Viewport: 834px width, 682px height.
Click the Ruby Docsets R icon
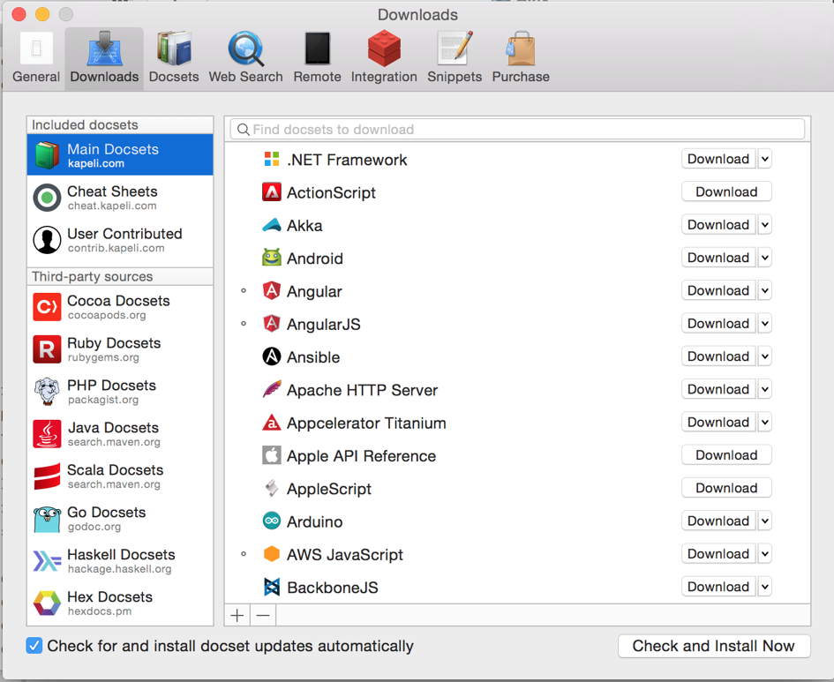pos(47,349)
